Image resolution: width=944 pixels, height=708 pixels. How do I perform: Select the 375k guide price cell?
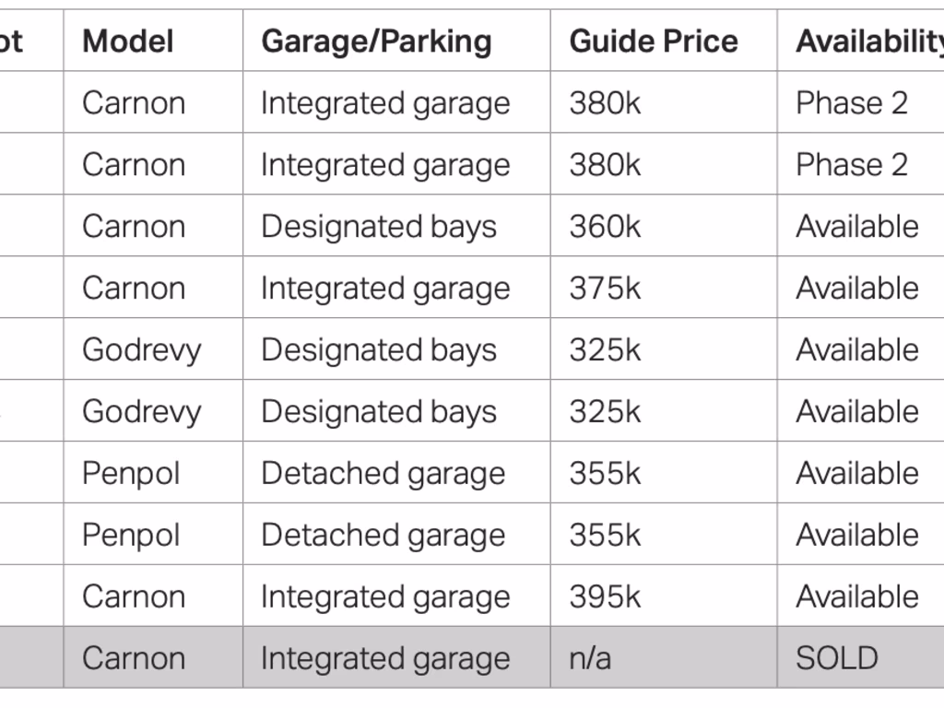[605, 288]
